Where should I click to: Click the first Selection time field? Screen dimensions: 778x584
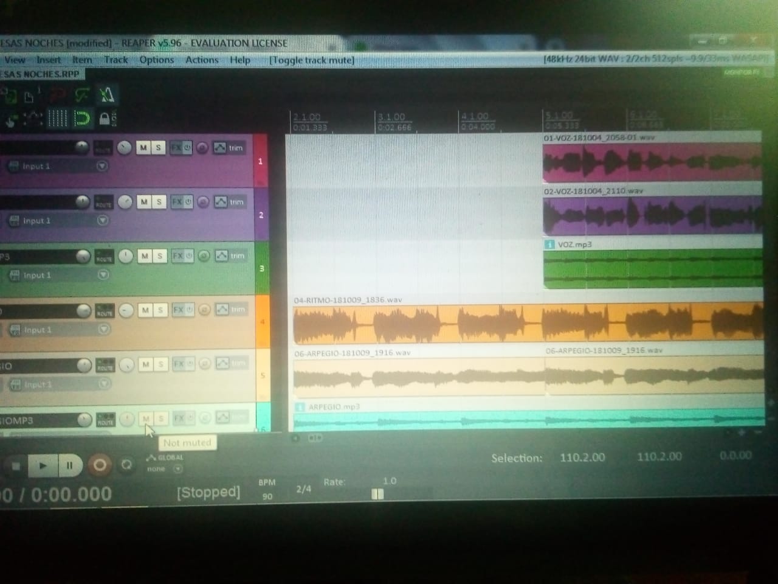click(x=582, y=457)
